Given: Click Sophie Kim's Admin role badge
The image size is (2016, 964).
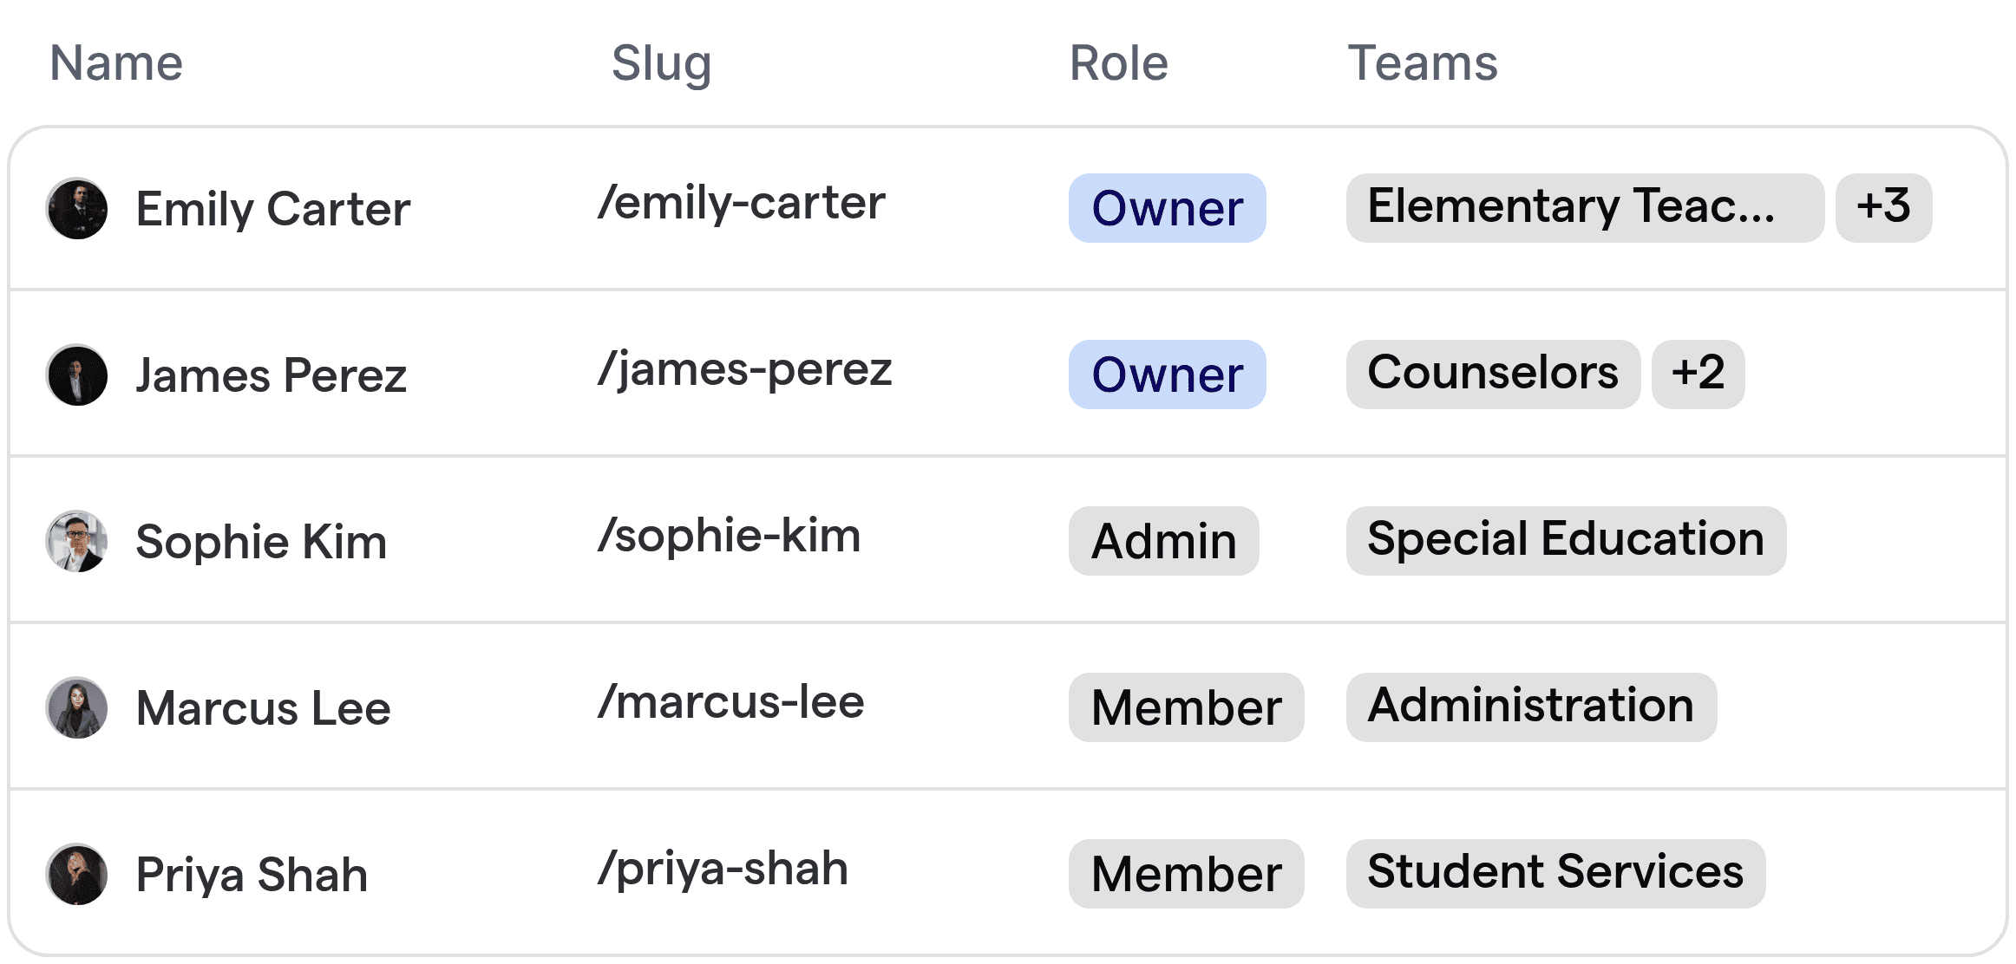Looking at the screenshot, I should coord(1163,541).
